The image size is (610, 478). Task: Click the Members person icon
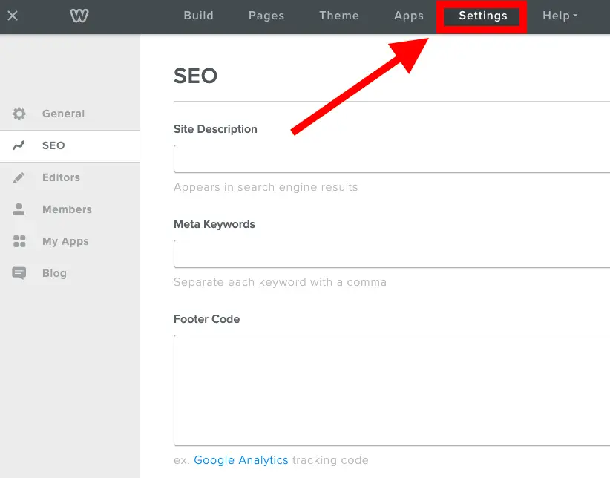pyautogui.click(x=19, y=209)
